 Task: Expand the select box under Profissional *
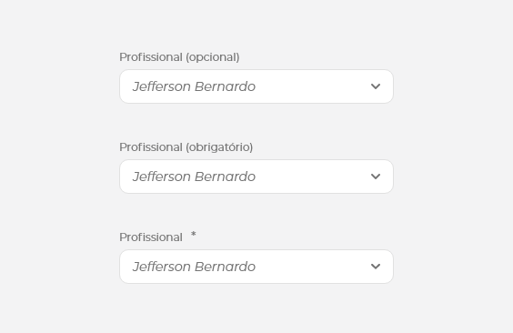[x=256, y=267]
